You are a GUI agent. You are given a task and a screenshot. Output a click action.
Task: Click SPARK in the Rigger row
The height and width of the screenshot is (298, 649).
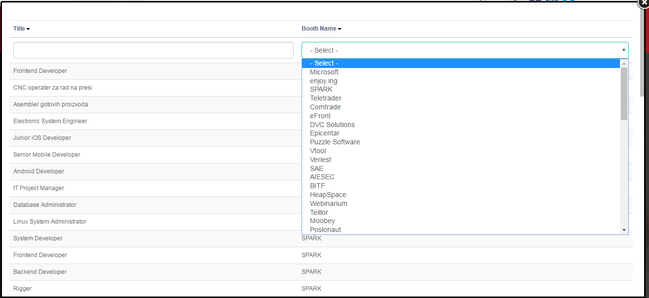click(x=311, y=289)
